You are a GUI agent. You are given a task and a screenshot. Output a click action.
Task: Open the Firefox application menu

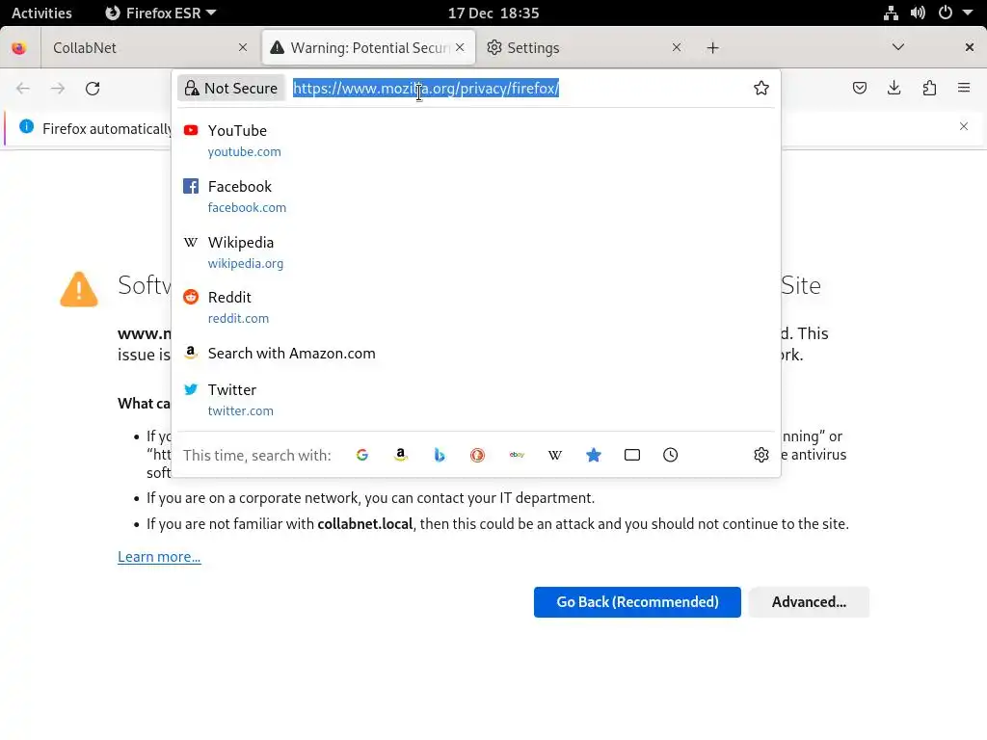pyautogui.click(x=964, y=88)
